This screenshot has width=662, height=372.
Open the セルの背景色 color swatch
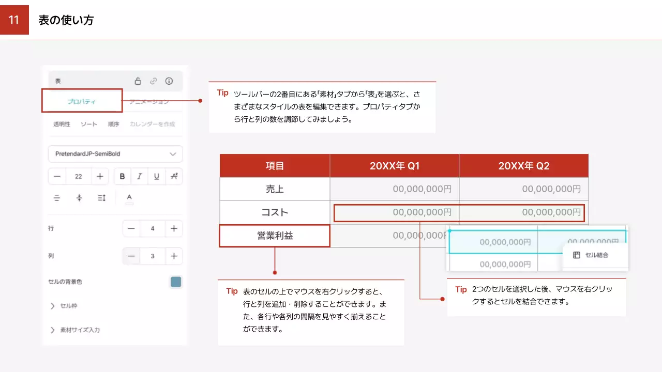click(176, 282)
